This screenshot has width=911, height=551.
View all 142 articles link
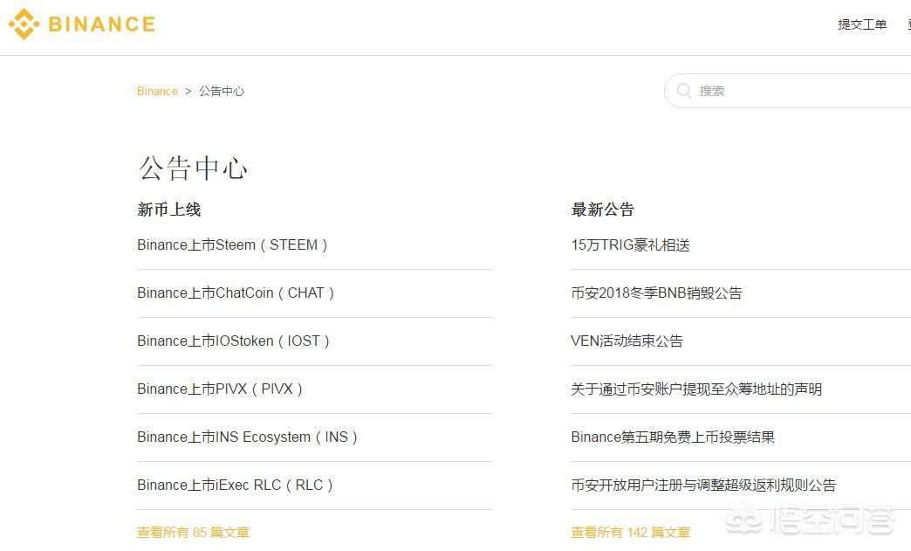pyautogui.click(x=630, y=532)
